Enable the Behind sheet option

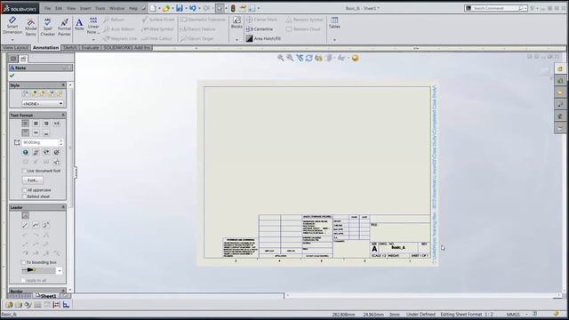(25, 196)
